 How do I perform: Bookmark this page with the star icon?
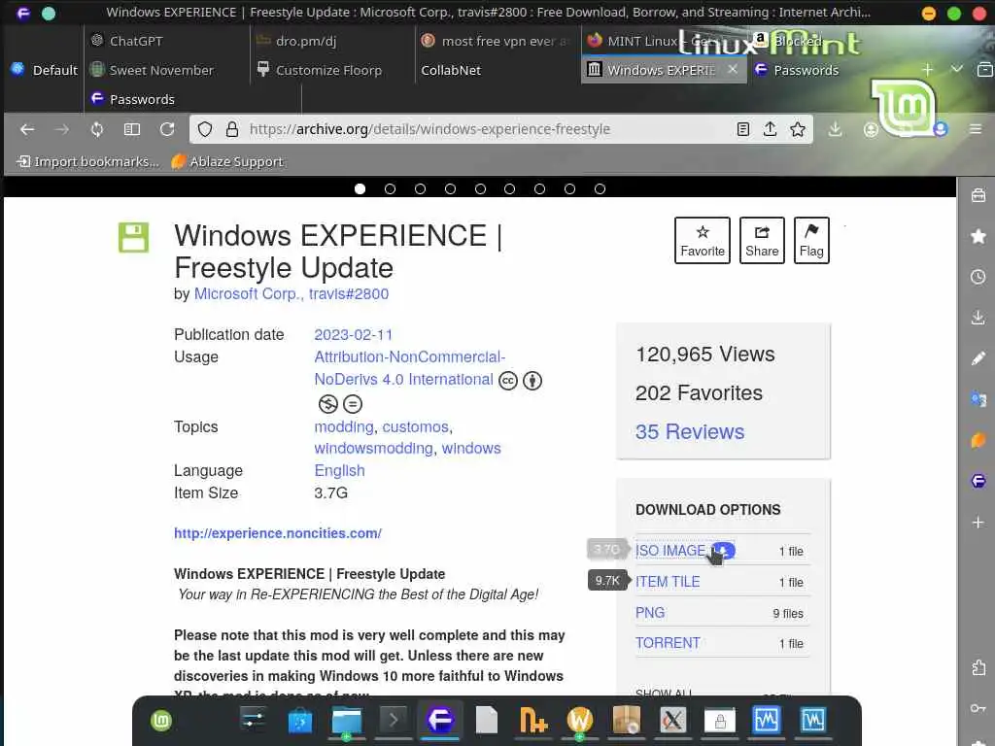tap(798, 129)
